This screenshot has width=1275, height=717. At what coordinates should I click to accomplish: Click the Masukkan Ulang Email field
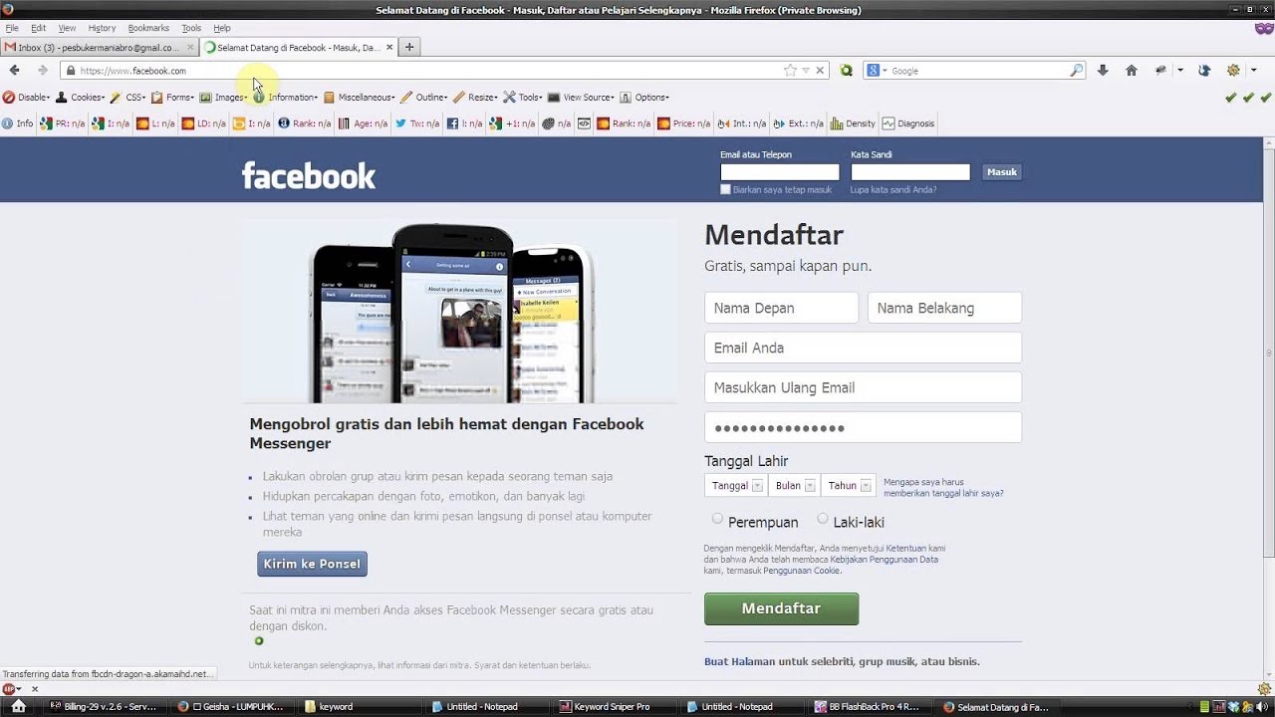pos(863,387)
